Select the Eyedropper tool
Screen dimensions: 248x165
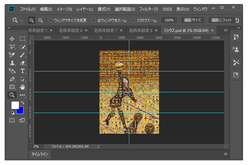click(12, 55)
